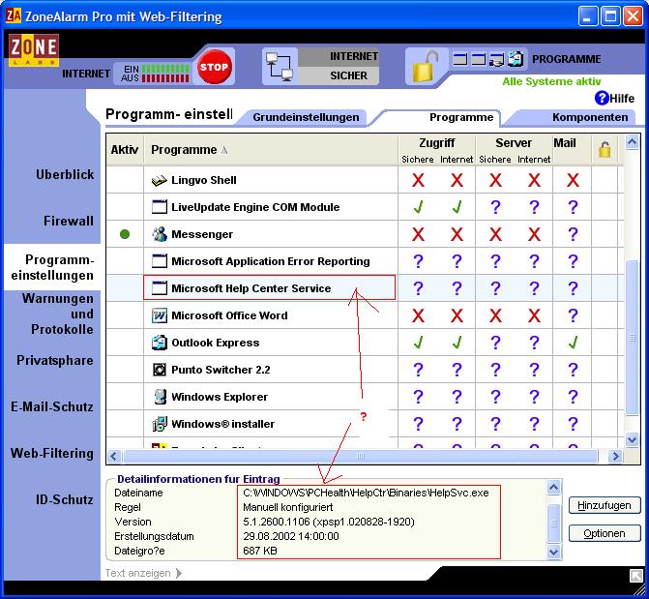Switch to Programme tab

(x=461, y=117)
